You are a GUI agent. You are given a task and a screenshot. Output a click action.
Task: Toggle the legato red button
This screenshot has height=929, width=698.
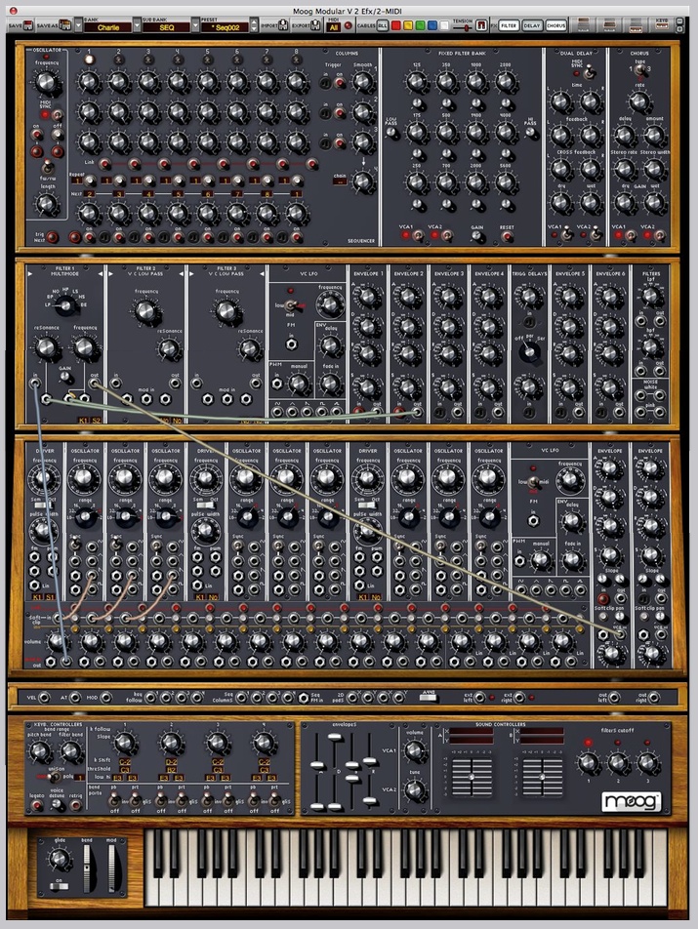37,806
